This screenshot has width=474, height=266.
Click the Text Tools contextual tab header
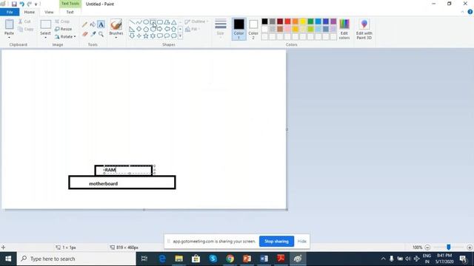coord(70,4)
